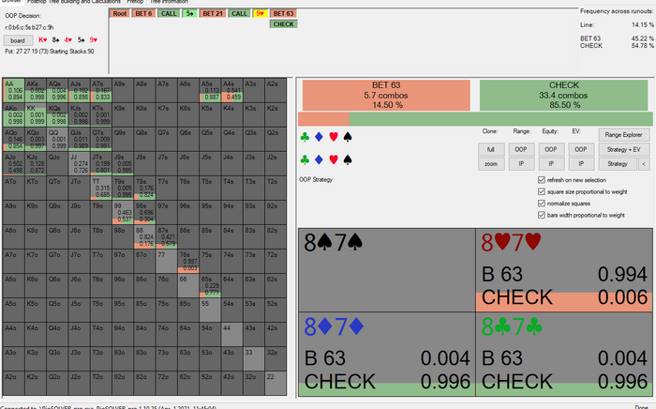Select AJo cell in hand matrix
The height and width of the screenshot is (409, 656).
point(13,163)
